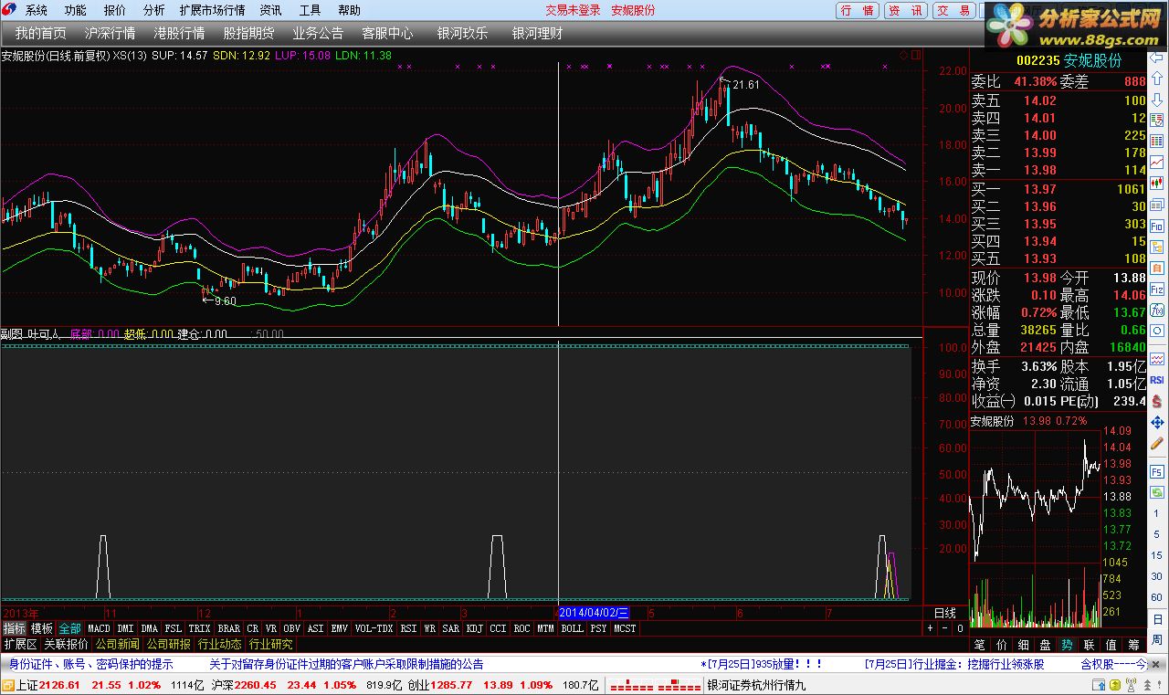Open the 帮助 menu
Viewport: 1169px width, 695px height.
(349, 10)
